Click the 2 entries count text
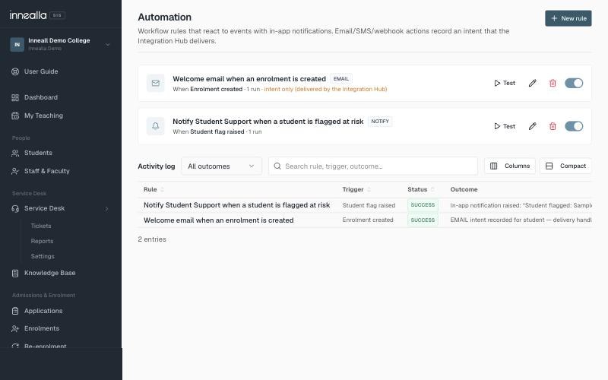This screenshot has width=608, height=380. [152, 239]
